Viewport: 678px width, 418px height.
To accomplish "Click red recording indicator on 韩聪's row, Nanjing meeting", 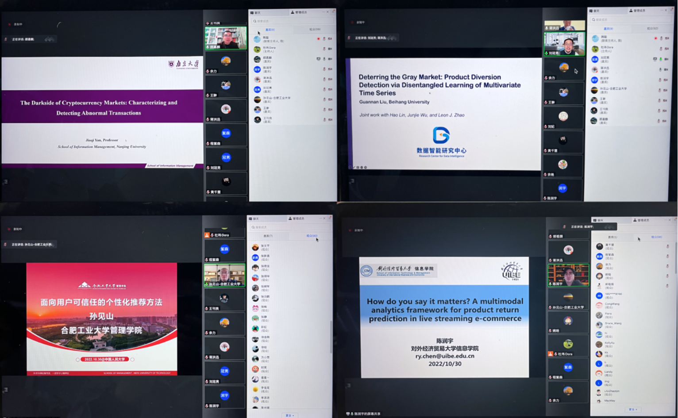I will [318, 39].
